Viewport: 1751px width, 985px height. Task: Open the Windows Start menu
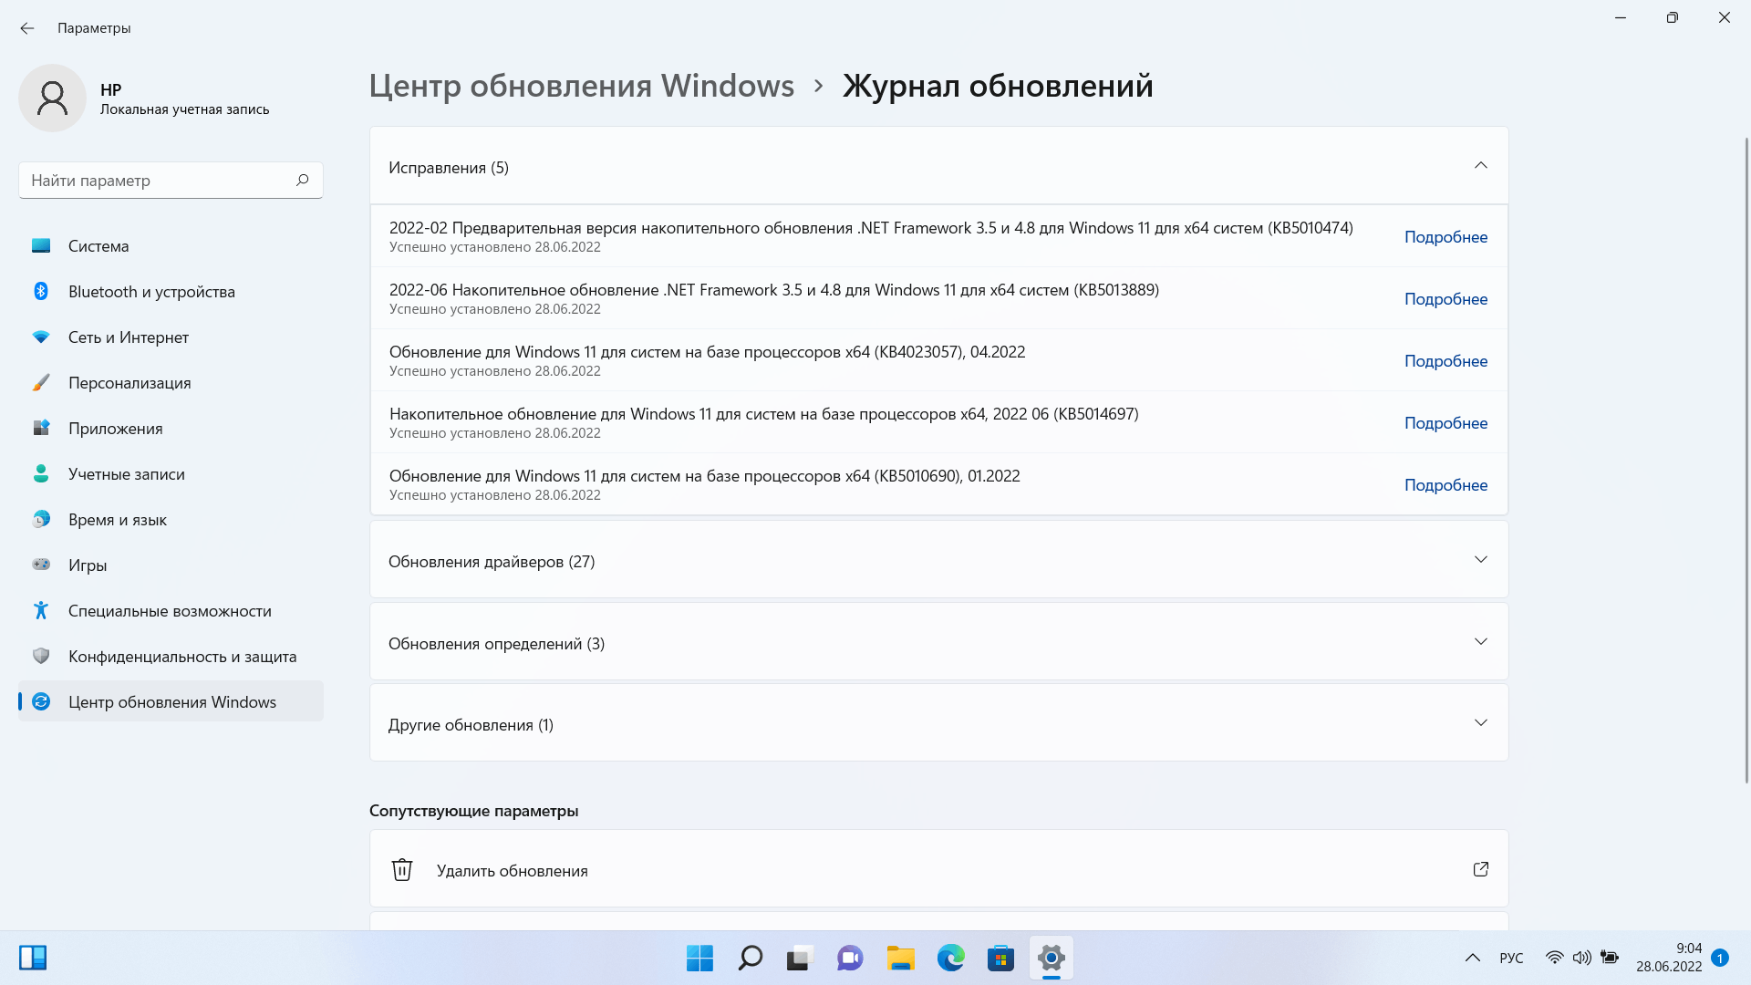[x=699, y=958]
